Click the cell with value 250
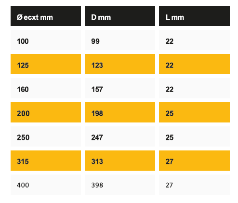The width and height of the screenshot is (238, 203). [46, 136]
